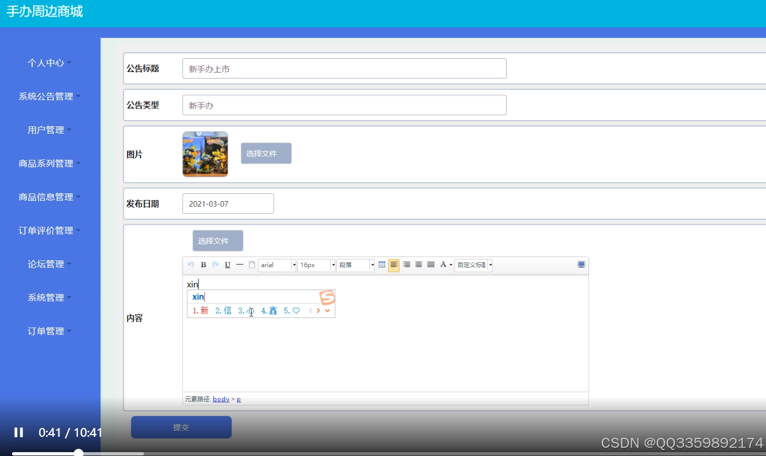Image resolution: width=766 pixels, height=456 pixels.
Task: Expand the 系统公告管理 sidebar menu
Action: point(49,96)
